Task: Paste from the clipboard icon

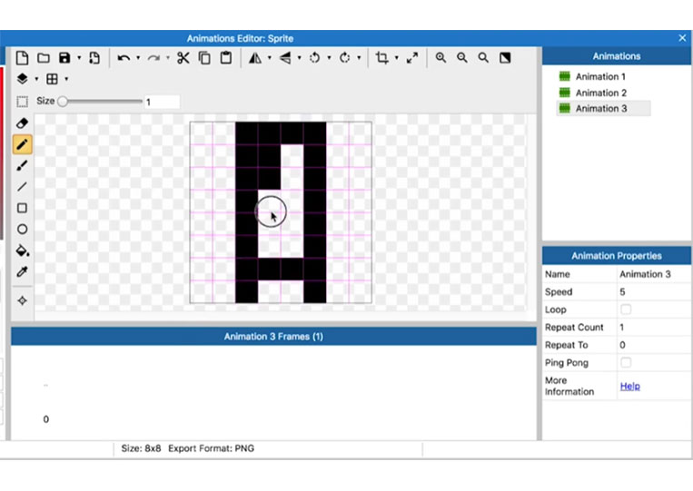Action: [x=226, y=58]
